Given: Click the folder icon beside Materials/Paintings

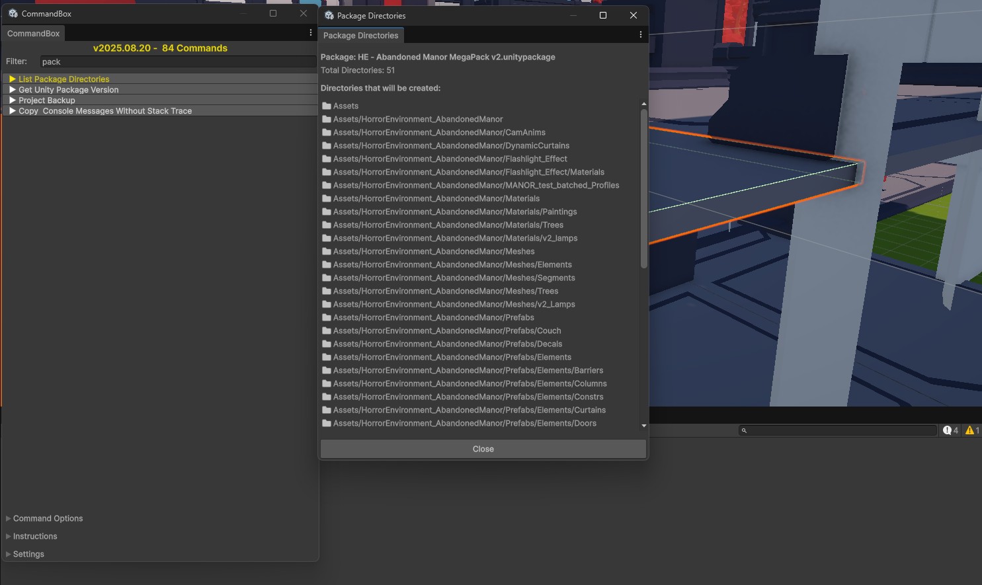Looking at the screenshot, I should click(326, 212).
